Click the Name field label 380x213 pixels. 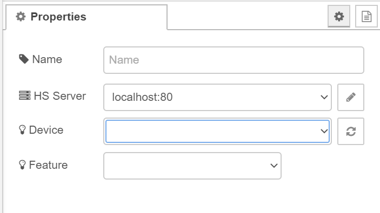pyautogui.click(x=47, y=59)
